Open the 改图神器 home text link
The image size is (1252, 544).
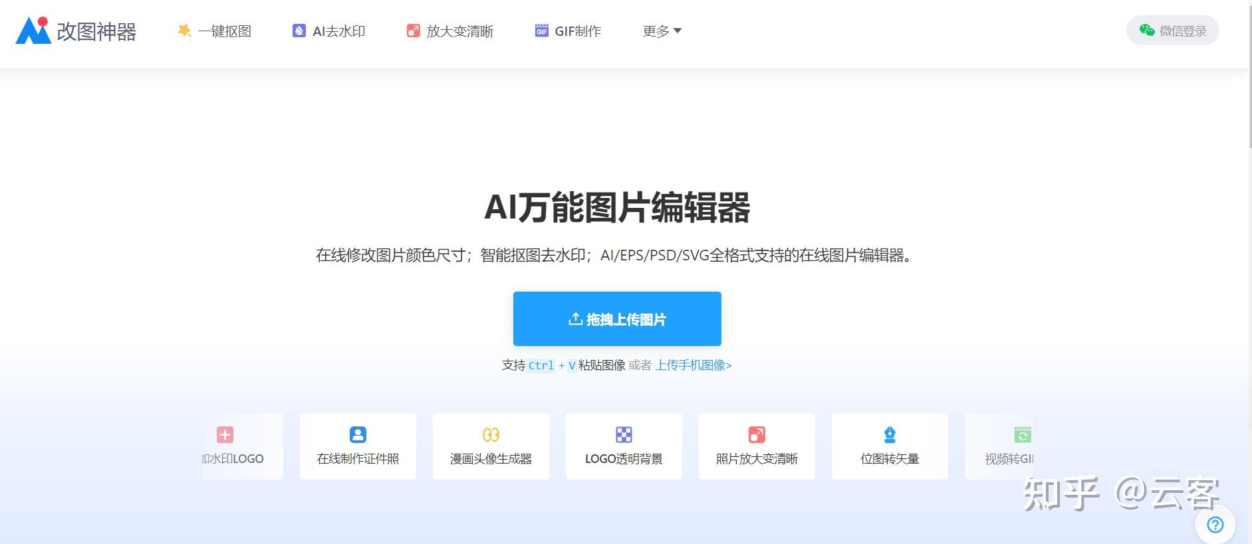[96, 31]
